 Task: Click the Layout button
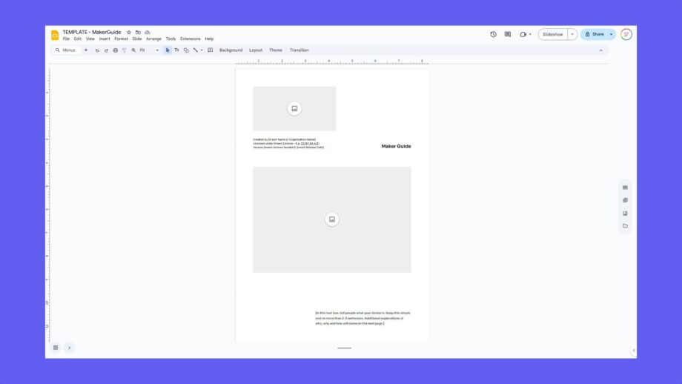[x=256, y=50]
